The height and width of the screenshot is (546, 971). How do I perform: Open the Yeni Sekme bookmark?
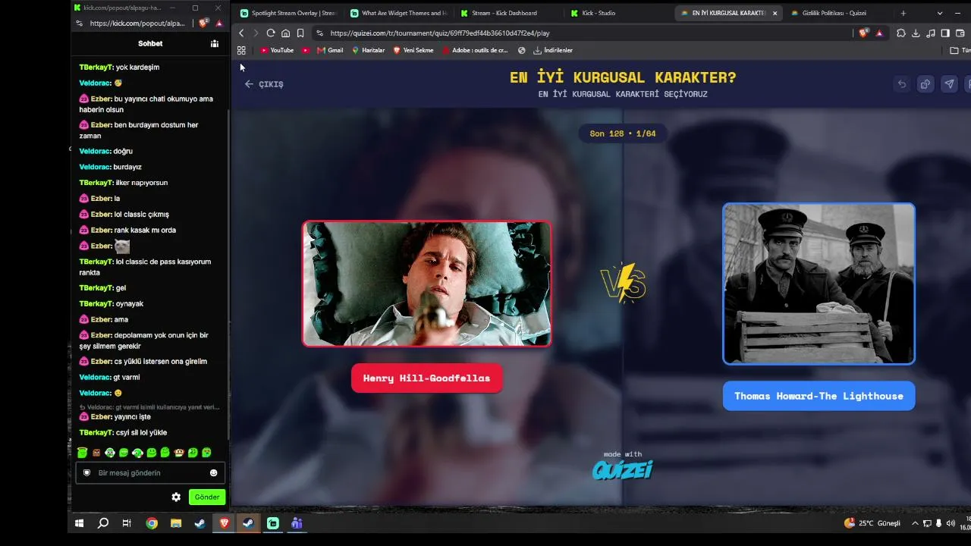click(x=413, y=50)
